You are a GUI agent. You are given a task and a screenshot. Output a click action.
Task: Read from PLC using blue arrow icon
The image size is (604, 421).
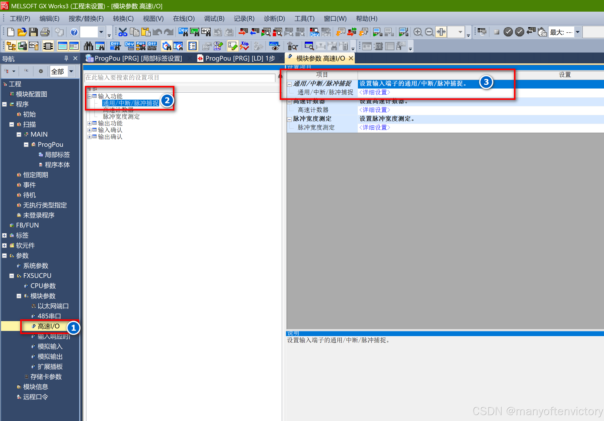click(x=255, y=32)
